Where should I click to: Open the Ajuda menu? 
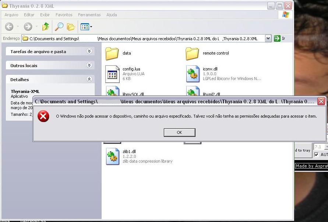112,15
